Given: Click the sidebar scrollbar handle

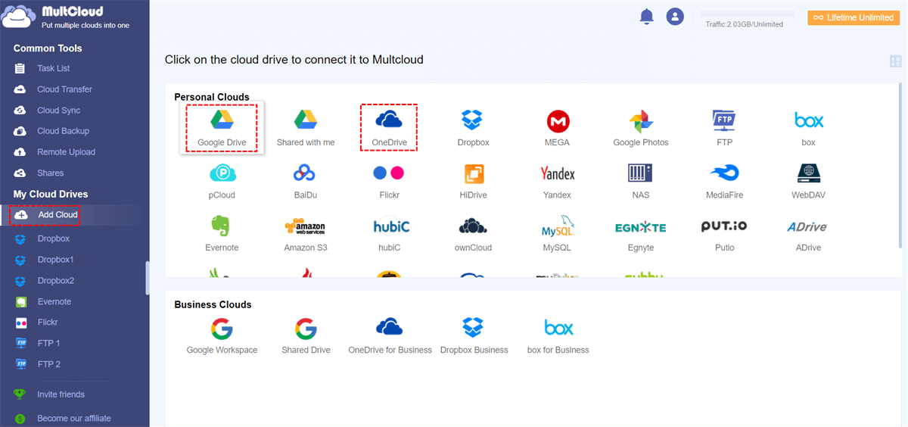Looking at the screenshot, I should pos(148,277).
